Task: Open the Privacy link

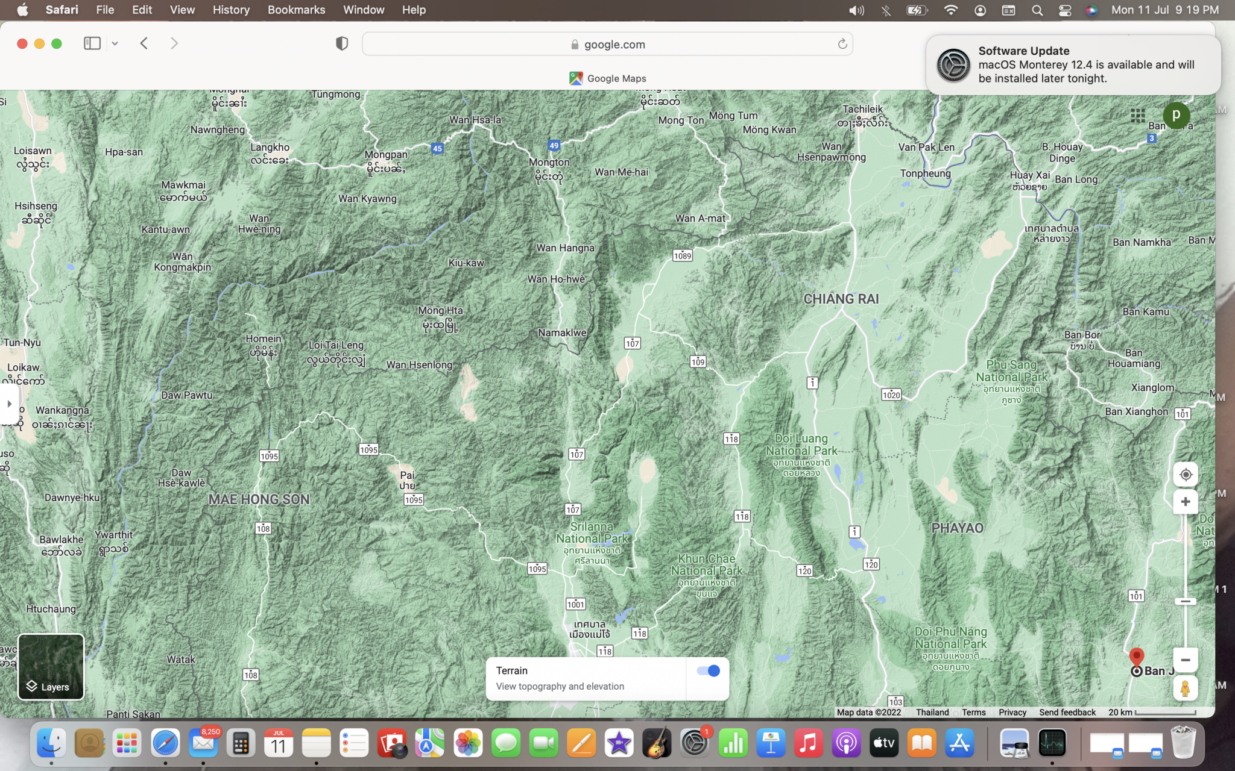Action: point(1012,712)
